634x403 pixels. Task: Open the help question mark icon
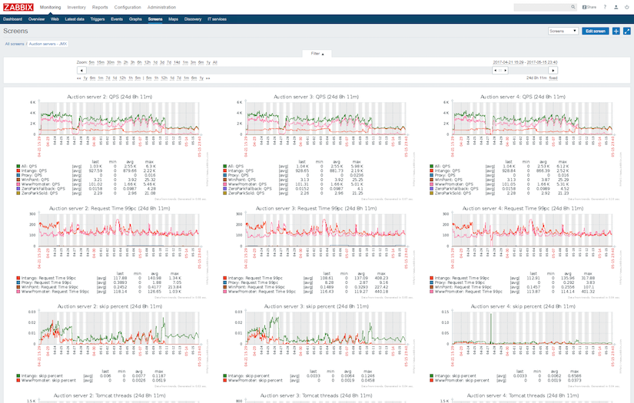coord(605,7)
